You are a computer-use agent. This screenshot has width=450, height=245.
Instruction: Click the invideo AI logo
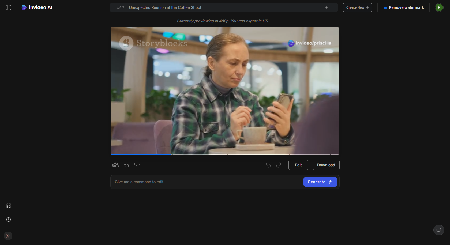pyautogui.click(x=37, y=7)
